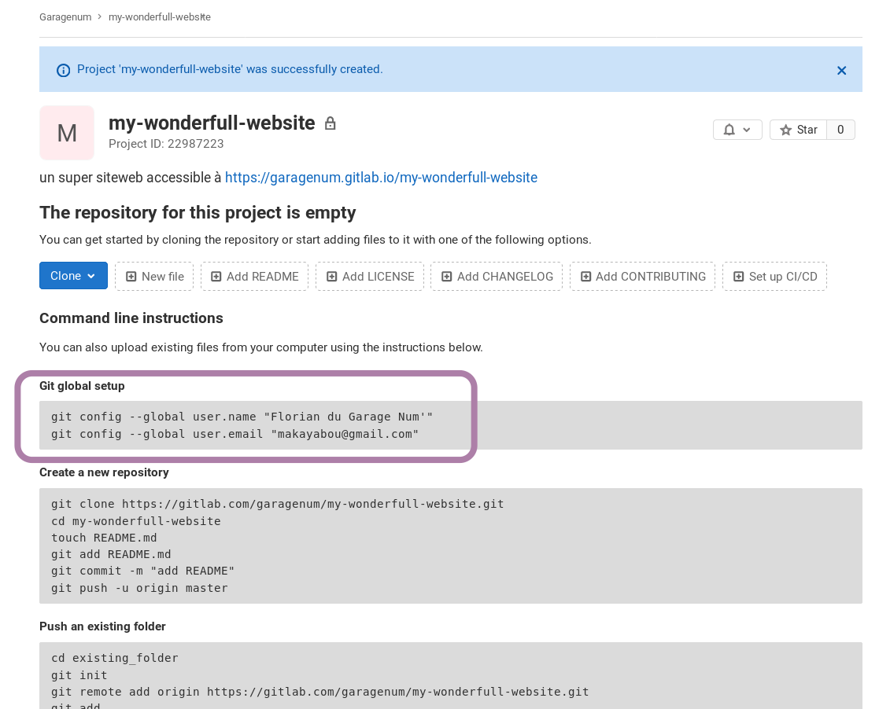Click the info icon in the blue banner
Viewport: 879px width, 709px height.
[63, 70]
